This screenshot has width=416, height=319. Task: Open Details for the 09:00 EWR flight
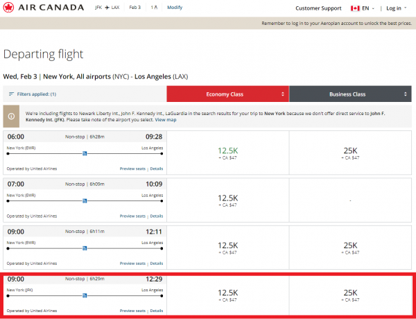coord(157,263)
